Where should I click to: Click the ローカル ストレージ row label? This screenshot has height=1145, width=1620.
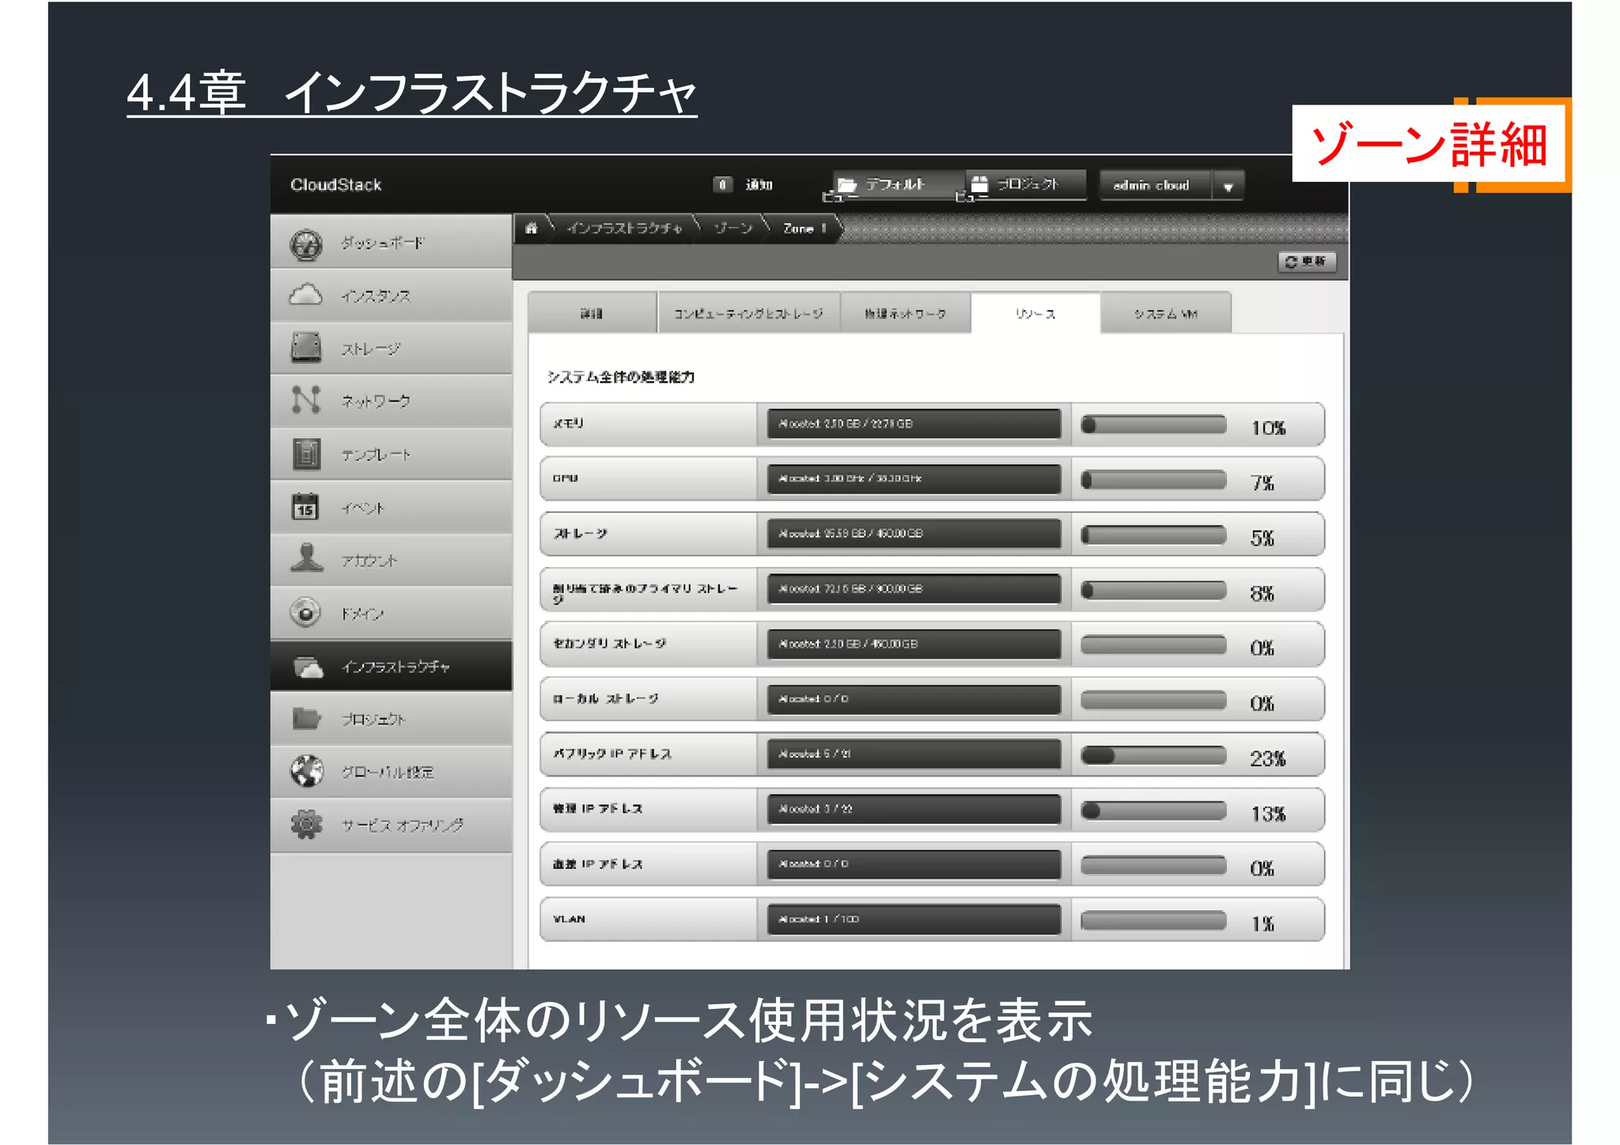605,699
